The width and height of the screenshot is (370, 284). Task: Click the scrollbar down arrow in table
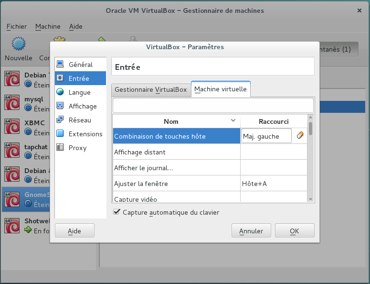click(x=310, y=199)
